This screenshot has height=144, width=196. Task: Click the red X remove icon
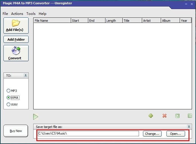(164, 116)
